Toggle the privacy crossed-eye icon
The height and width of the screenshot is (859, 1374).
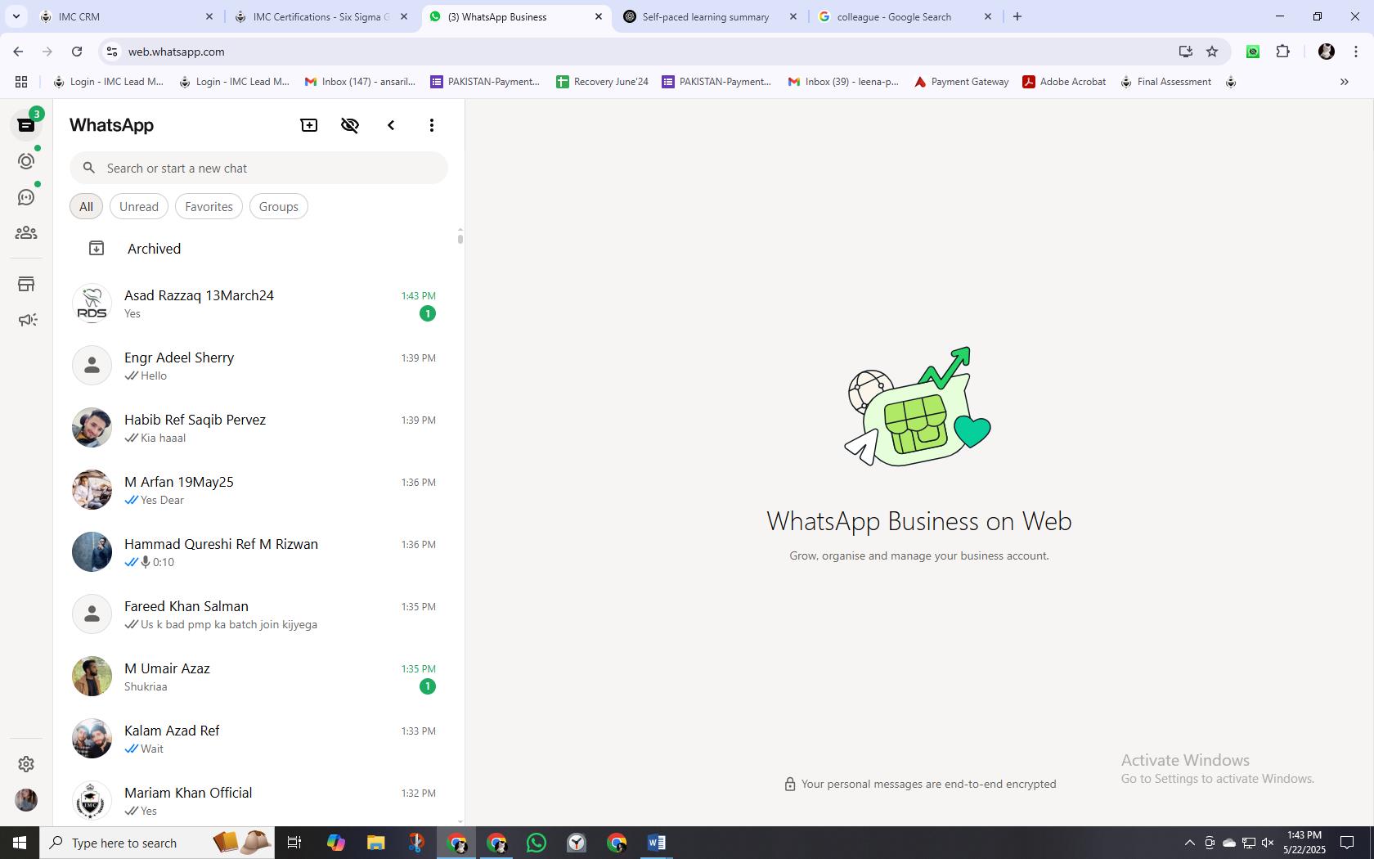coord(350,125)
